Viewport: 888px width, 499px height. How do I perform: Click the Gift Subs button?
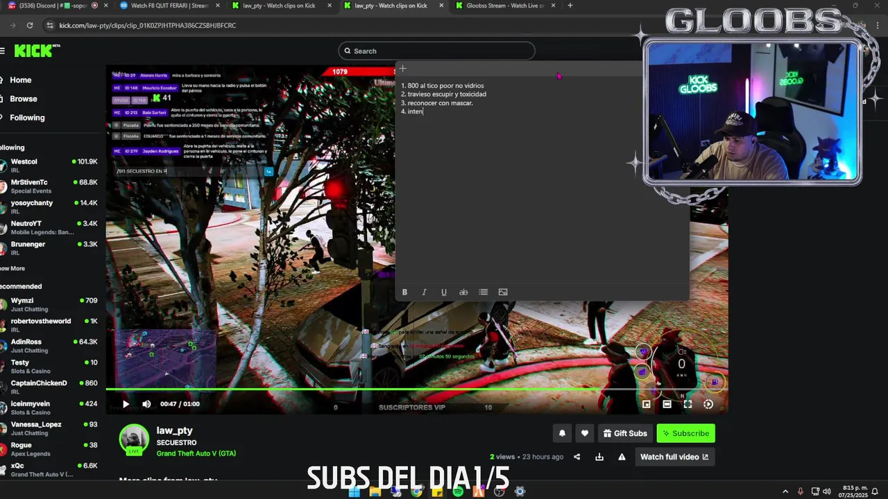625,433
